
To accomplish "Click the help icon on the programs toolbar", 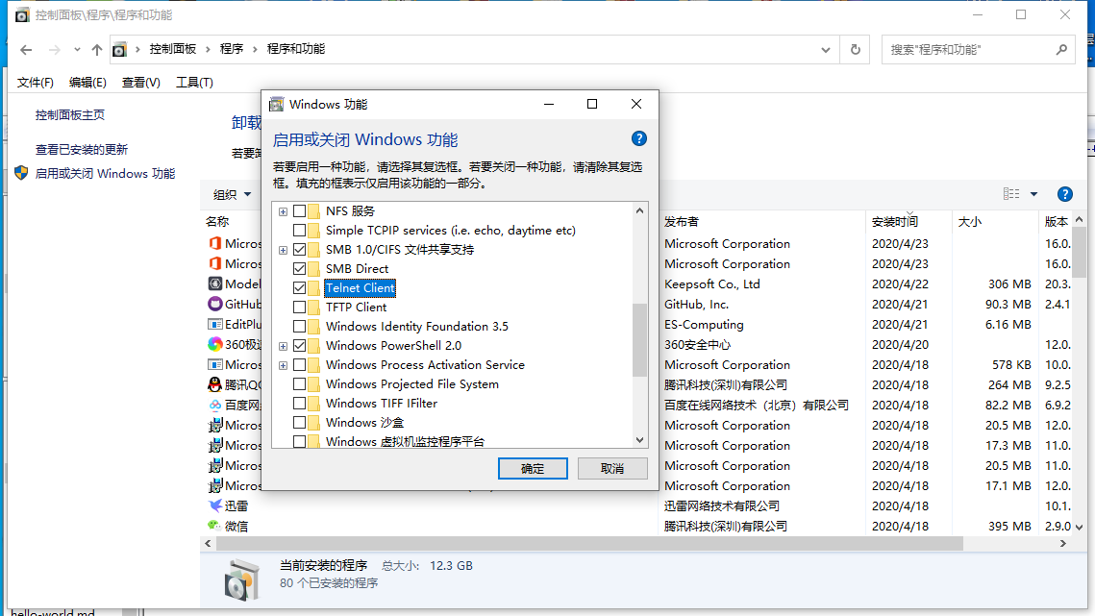I will click(1064, 194).
